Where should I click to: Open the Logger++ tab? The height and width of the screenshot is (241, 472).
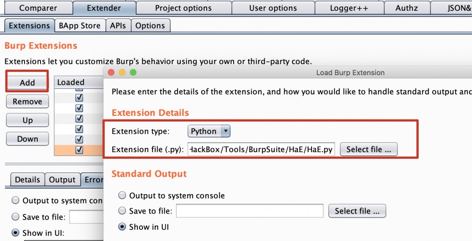pos(349,8)
